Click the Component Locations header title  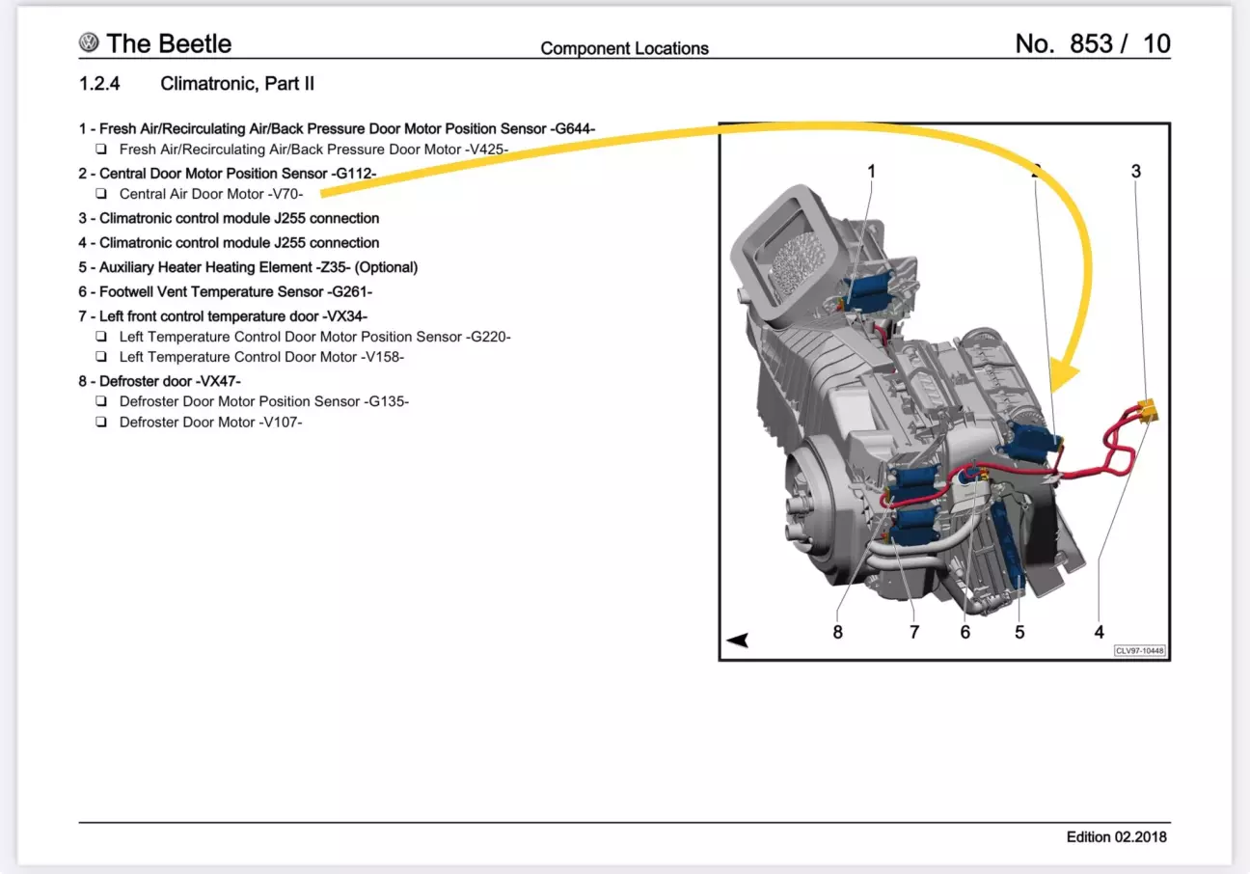coord(624,48)
